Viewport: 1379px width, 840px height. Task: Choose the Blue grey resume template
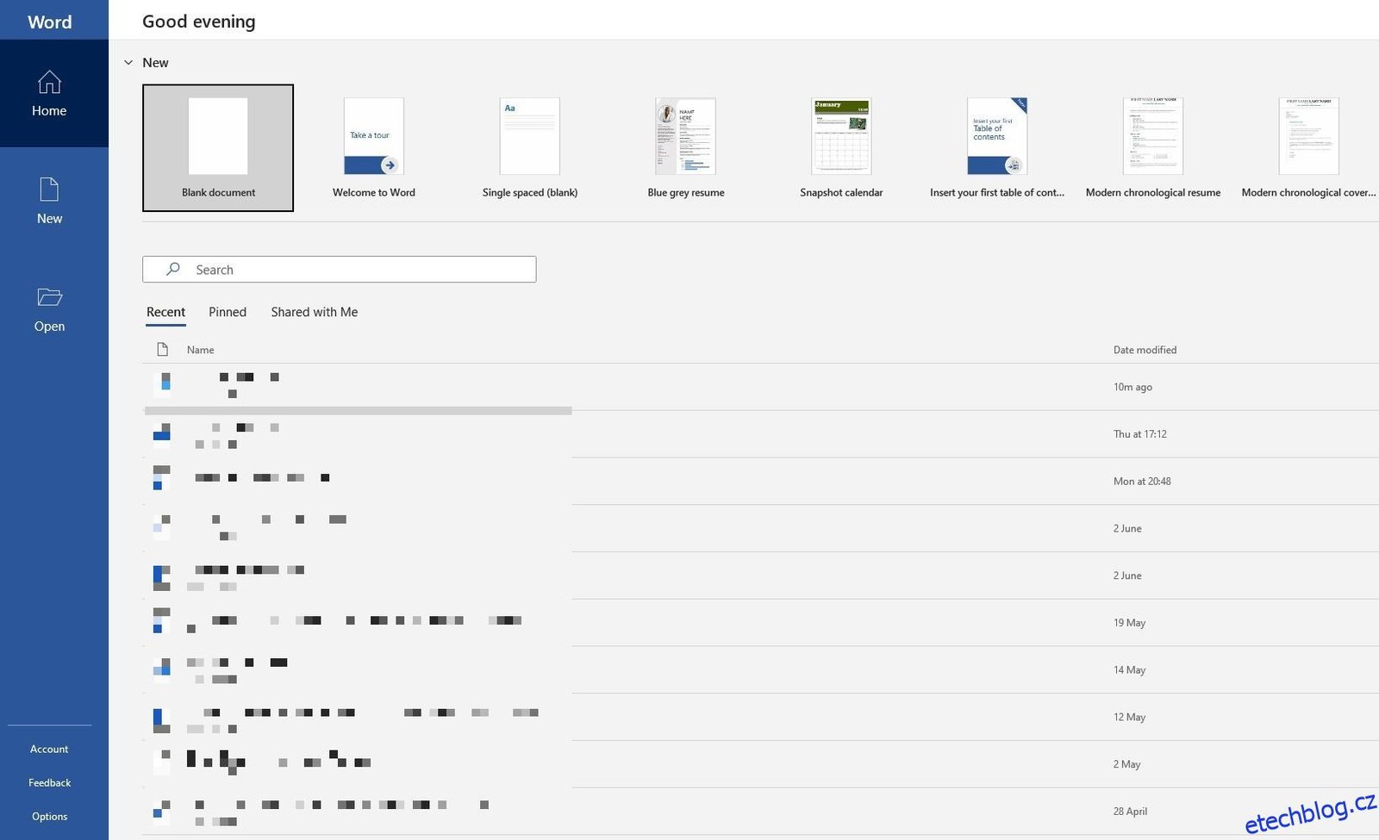tap(686, 147)
